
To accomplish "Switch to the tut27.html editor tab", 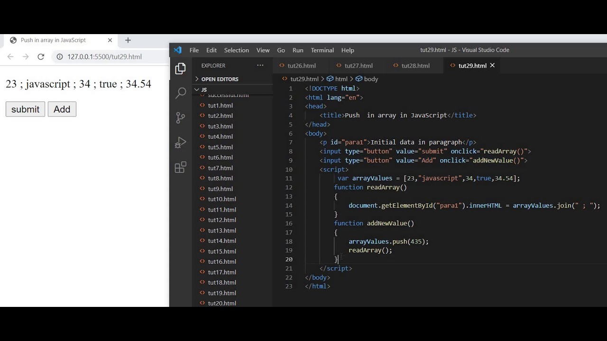I will 358,65.
